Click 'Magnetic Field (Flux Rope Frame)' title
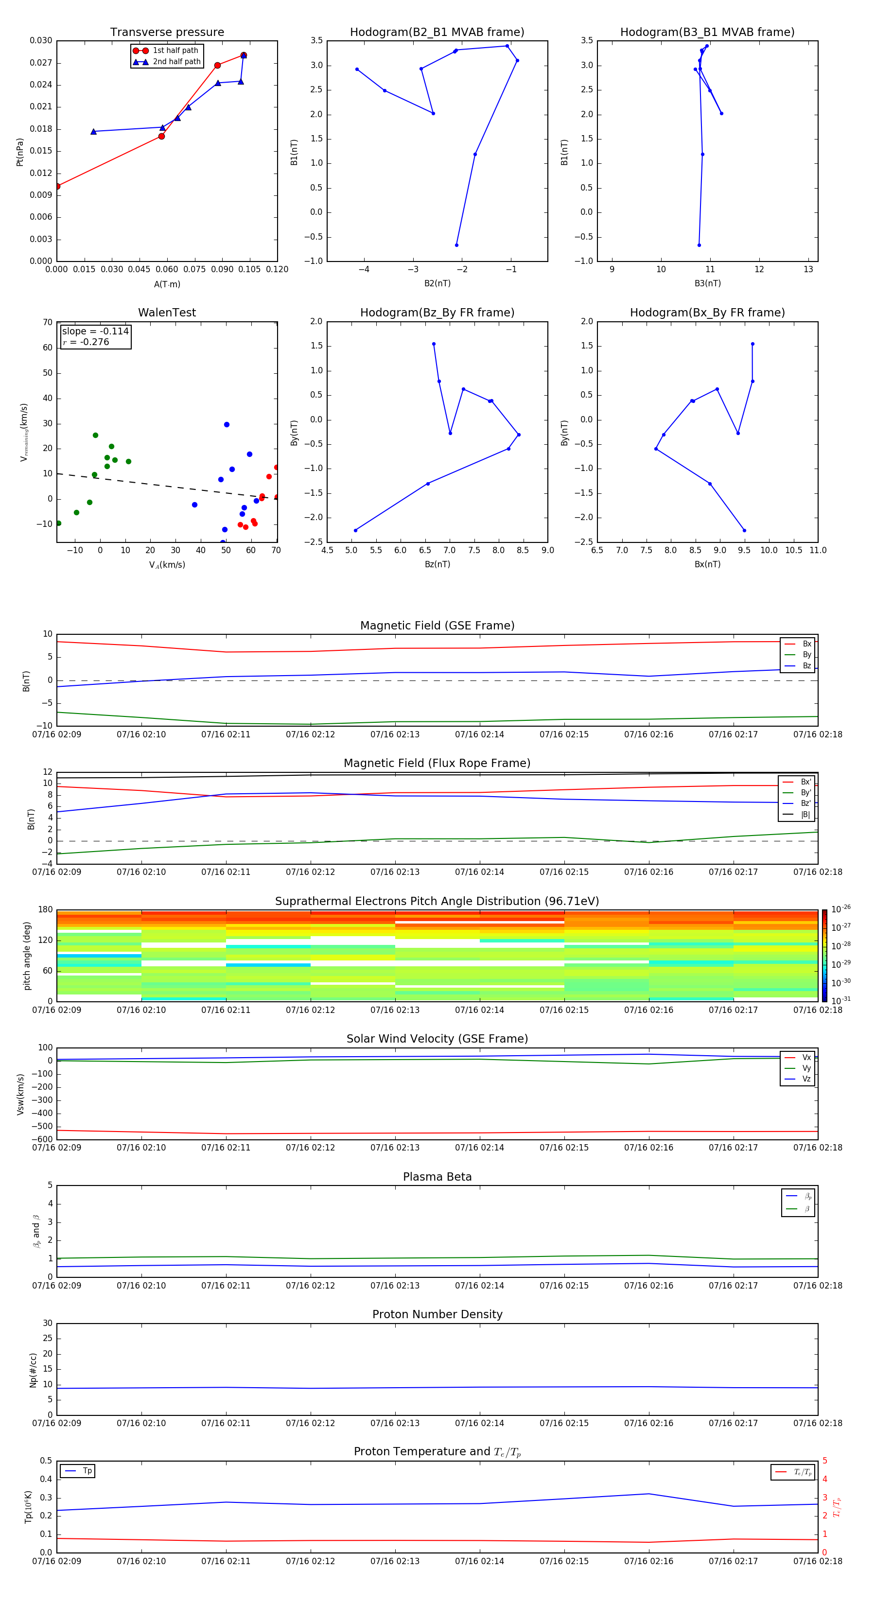Viewport: 875px width, 1604px height. tap(437, 764)
